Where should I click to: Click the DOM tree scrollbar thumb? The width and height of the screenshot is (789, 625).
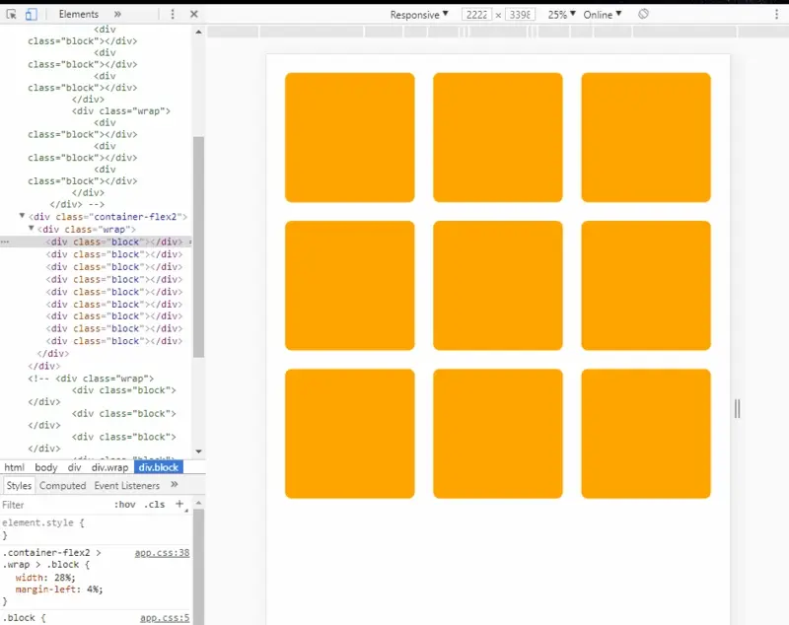[x=199, y=246]
